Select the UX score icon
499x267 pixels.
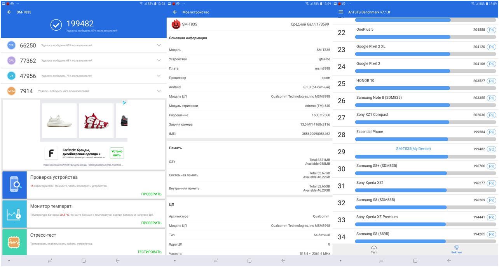pyautogui.click(x=12, y=75)
